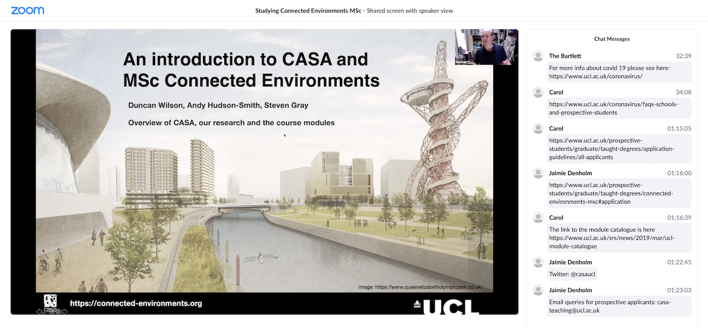This screenshot has width=708, height=335.
Task: Open application-guidelines link from Carol
Action: pos(611,149)
